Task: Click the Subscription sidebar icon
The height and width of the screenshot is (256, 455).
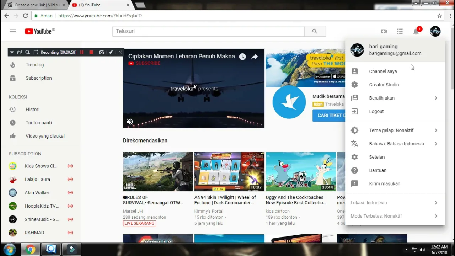Action: coord(13,78)
